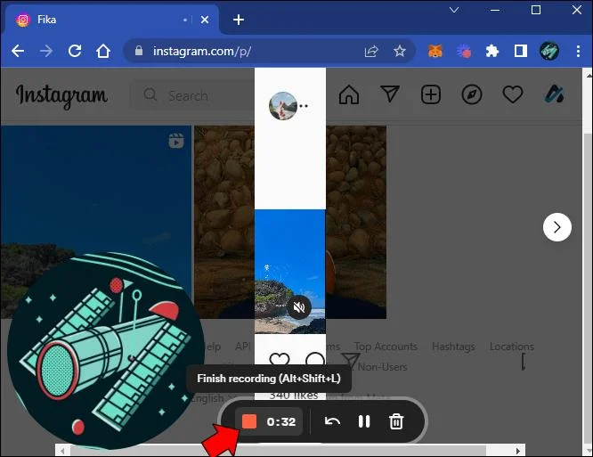The image size is (593, 457).
Task: Open the purple burst extension icon
Action: pyautogui.click(x=464, y=51)
